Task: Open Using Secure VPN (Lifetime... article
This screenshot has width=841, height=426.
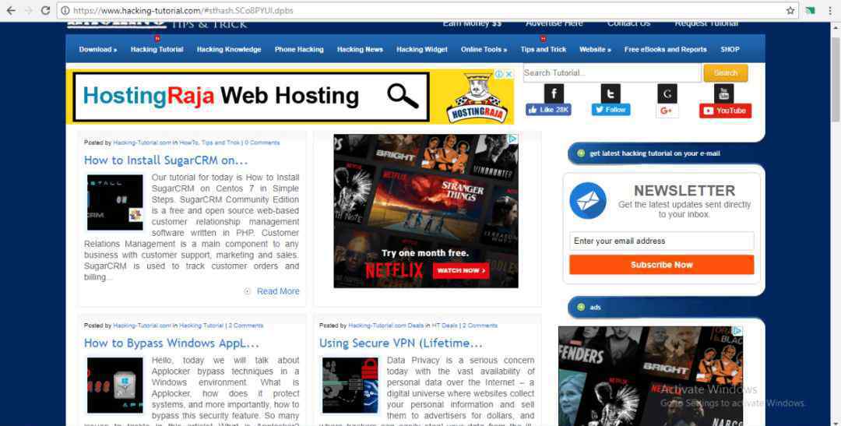Action: 401,343
